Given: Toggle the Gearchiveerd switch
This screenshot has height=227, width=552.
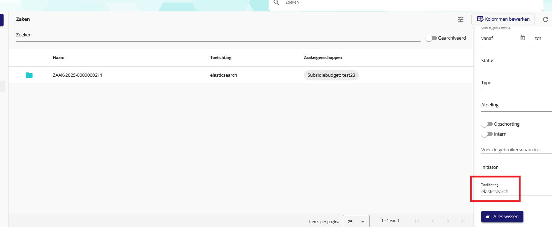Looking at the screenshot, I should [x=431, y=38].
